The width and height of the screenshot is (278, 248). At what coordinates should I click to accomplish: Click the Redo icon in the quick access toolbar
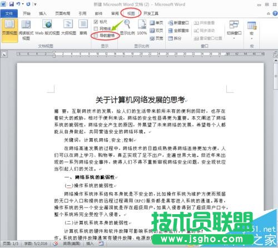pyautogui.click(x=28, y=4)
